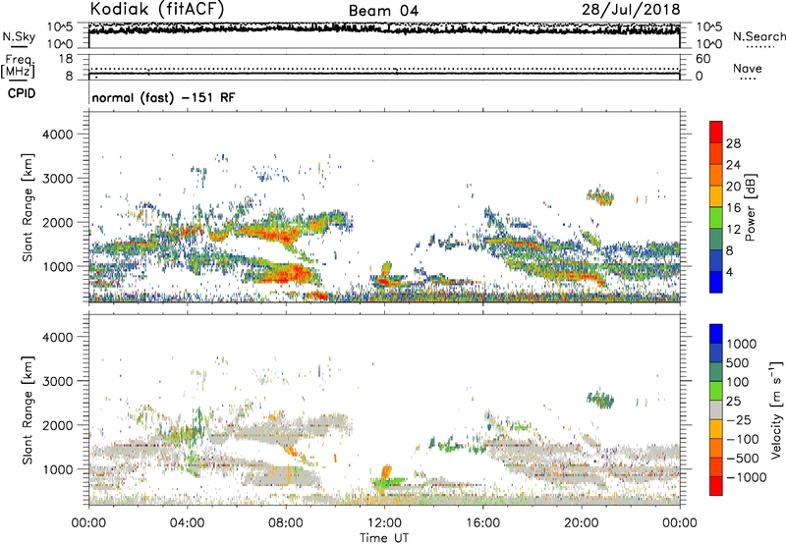Viewport: 786px width, 544px height.
Task: Click the '2000' tick on velocity panel axis
Action: coord(57,425)
